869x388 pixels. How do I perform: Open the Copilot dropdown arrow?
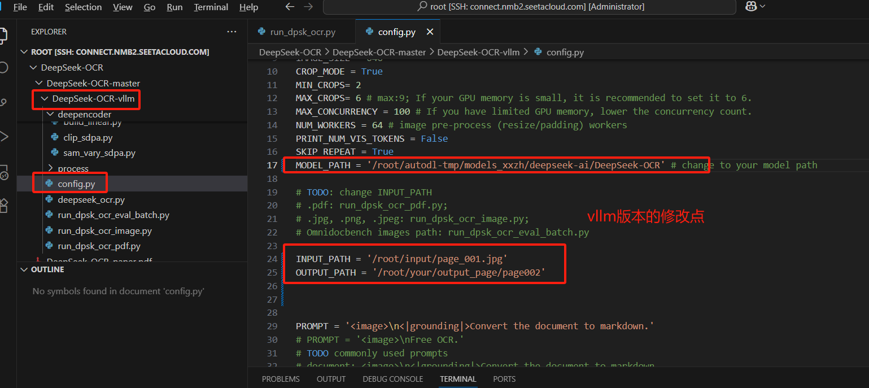point(763,7)
